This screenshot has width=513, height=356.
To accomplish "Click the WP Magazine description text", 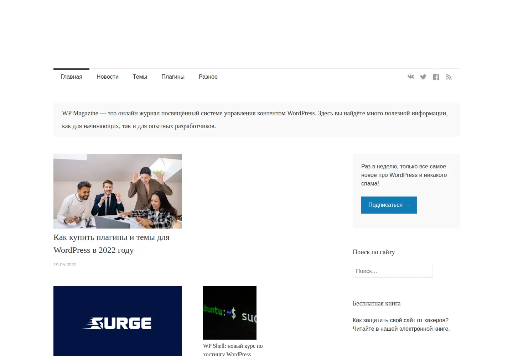I will pos(255,120).
